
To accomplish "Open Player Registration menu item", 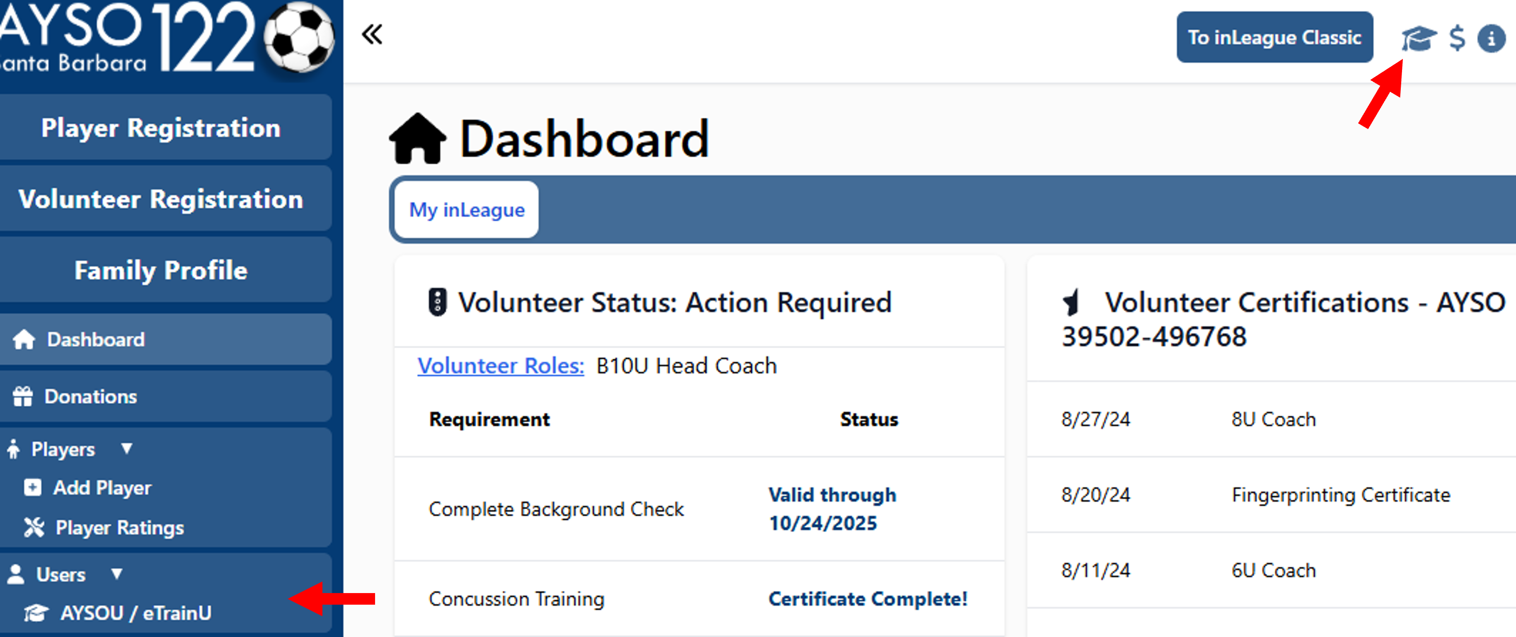I will point(161,128).
